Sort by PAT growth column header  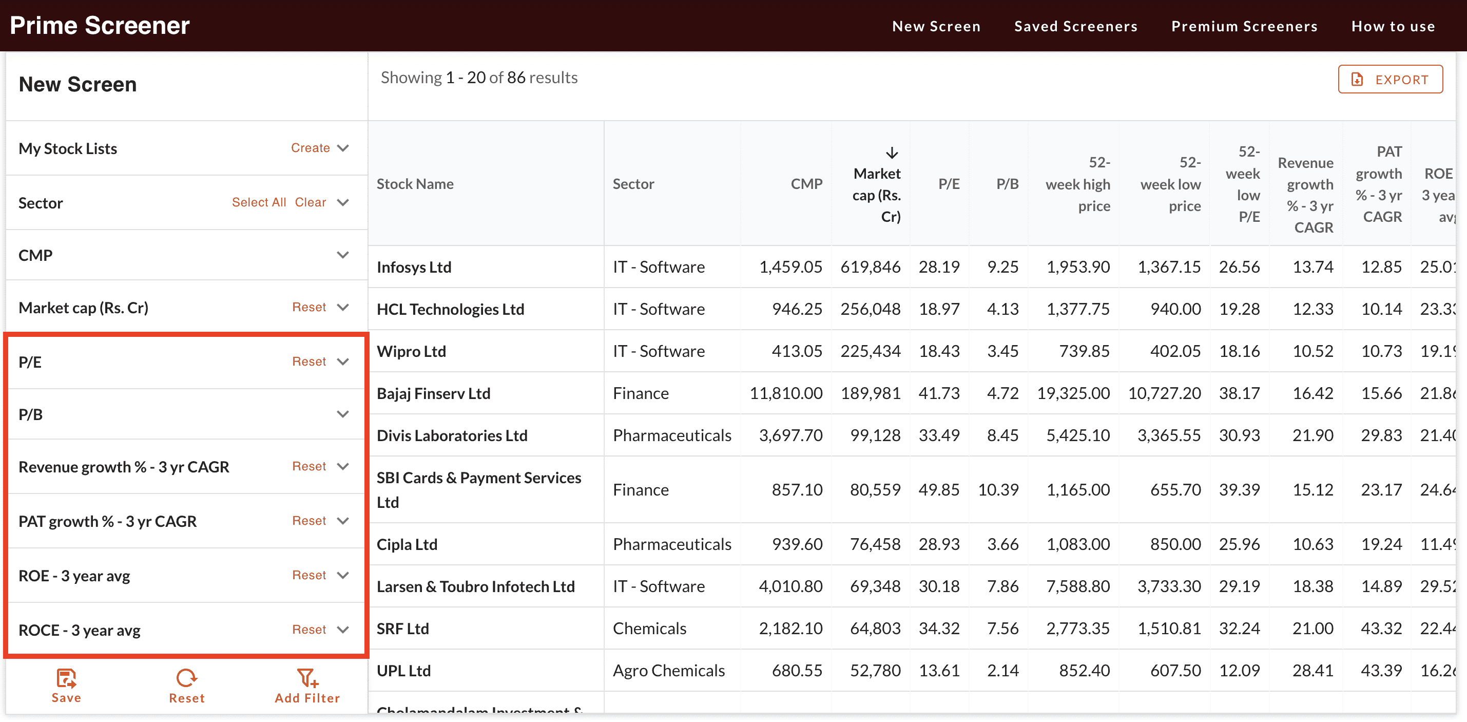1378,184
